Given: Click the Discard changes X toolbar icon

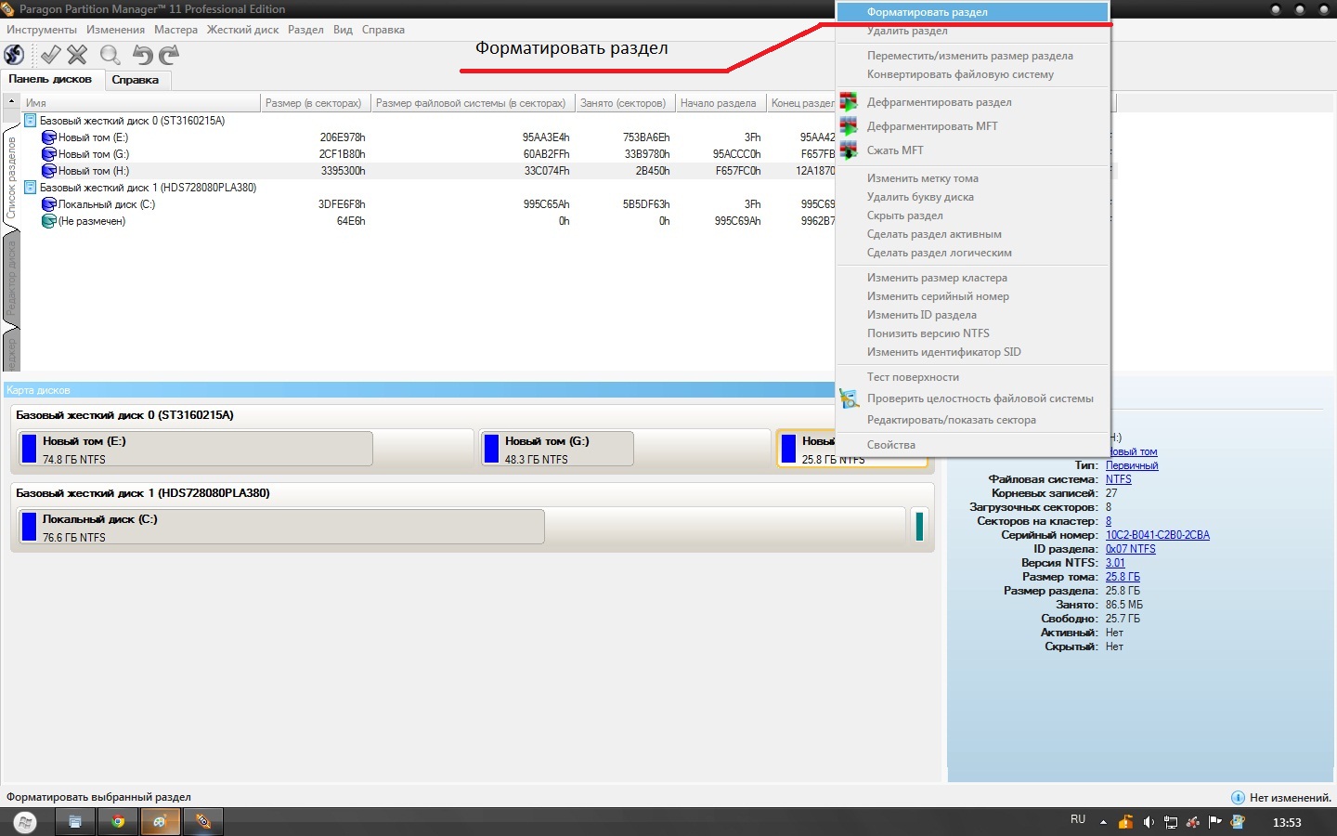Looking at the screenshot, I should 77,55.
